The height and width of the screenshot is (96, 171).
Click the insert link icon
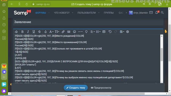pos(63,32)
